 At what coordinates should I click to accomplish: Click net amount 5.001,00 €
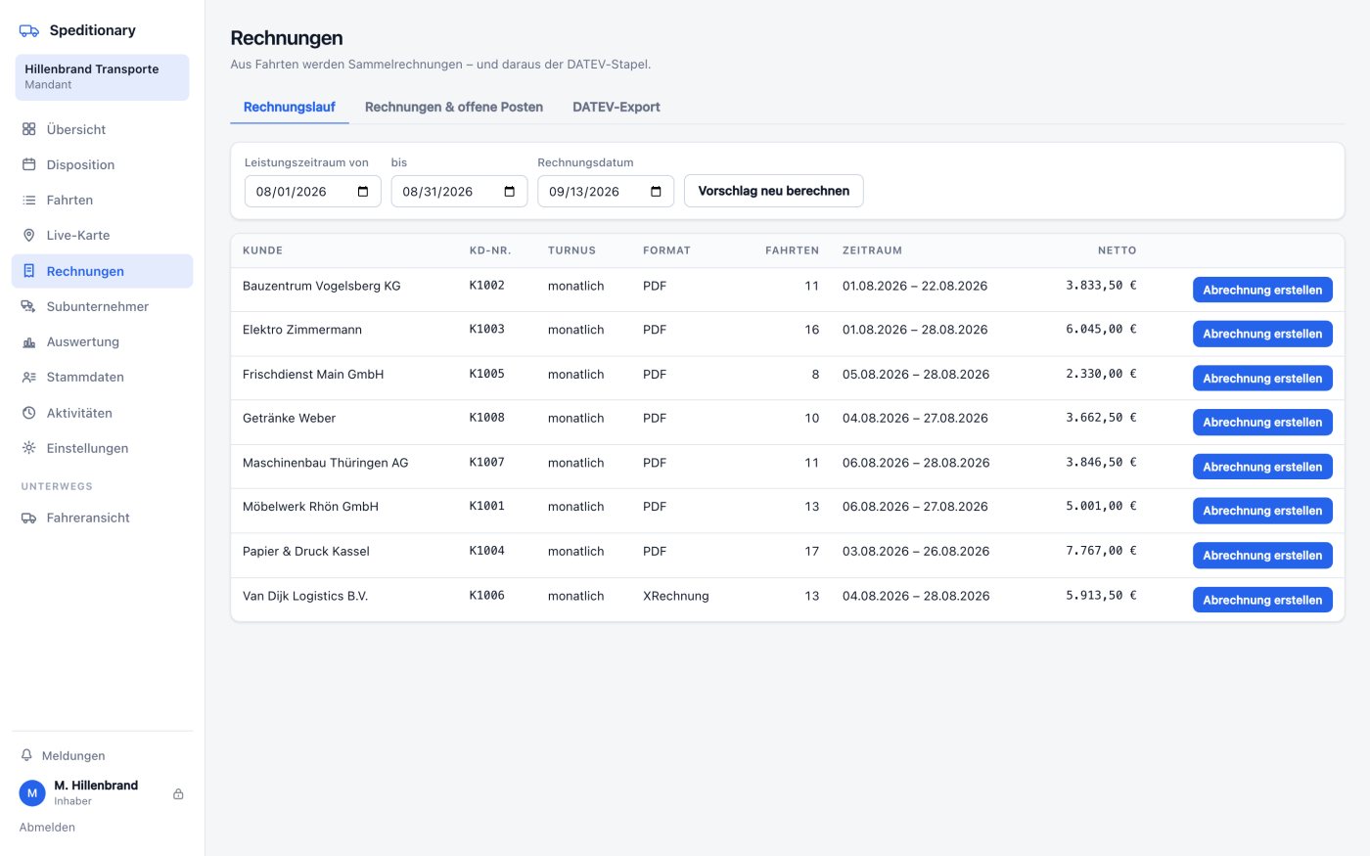(x=1101, y=506)
